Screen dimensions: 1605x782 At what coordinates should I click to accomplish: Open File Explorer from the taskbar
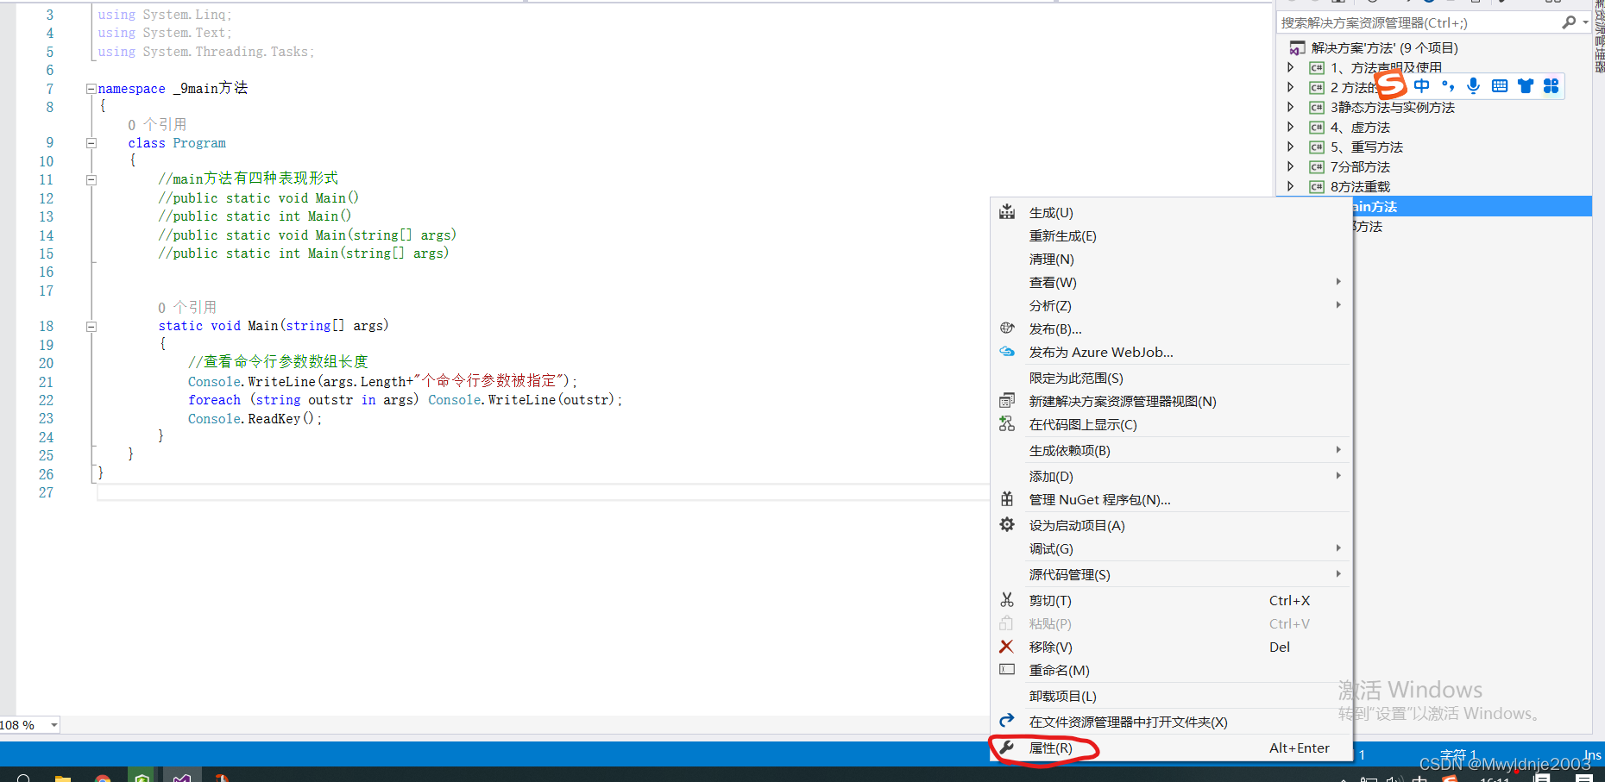point(63,778)
